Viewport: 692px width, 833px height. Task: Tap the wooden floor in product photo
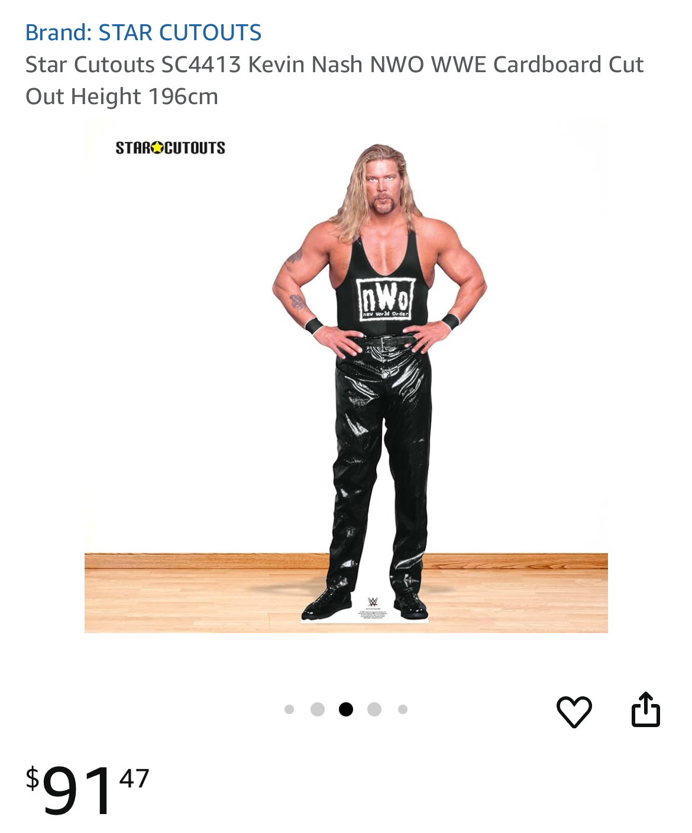coord(177,593)
